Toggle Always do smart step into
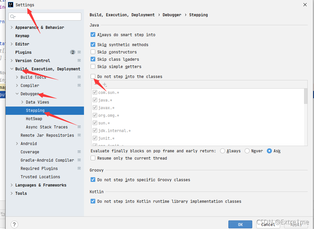 tap(93, 35)
